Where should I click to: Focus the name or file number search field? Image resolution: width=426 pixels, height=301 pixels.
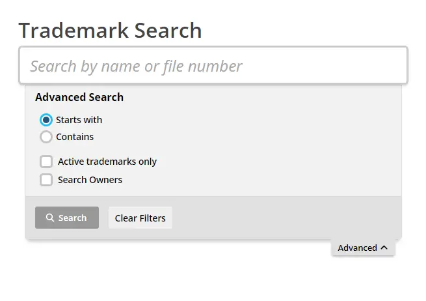click(x=213, y=65)
